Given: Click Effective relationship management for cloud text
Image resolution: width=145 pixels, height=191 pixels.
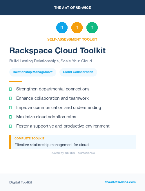Looking at the screenshot, I should pyautogui.click(x=53, y=145).
